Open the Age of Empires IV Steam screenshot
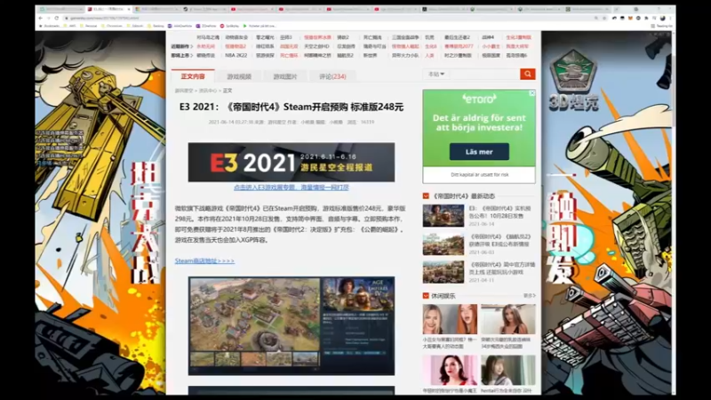 [x=292, y=325]
